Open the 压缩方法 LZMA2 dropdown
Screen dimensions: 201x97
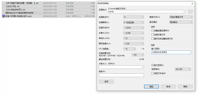pyautogui.click(x=133, y=28)
